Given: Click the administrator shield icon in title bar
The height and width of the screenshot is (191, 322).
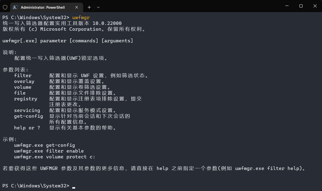Looking at the screenshot, I should [x=5, y=7].
